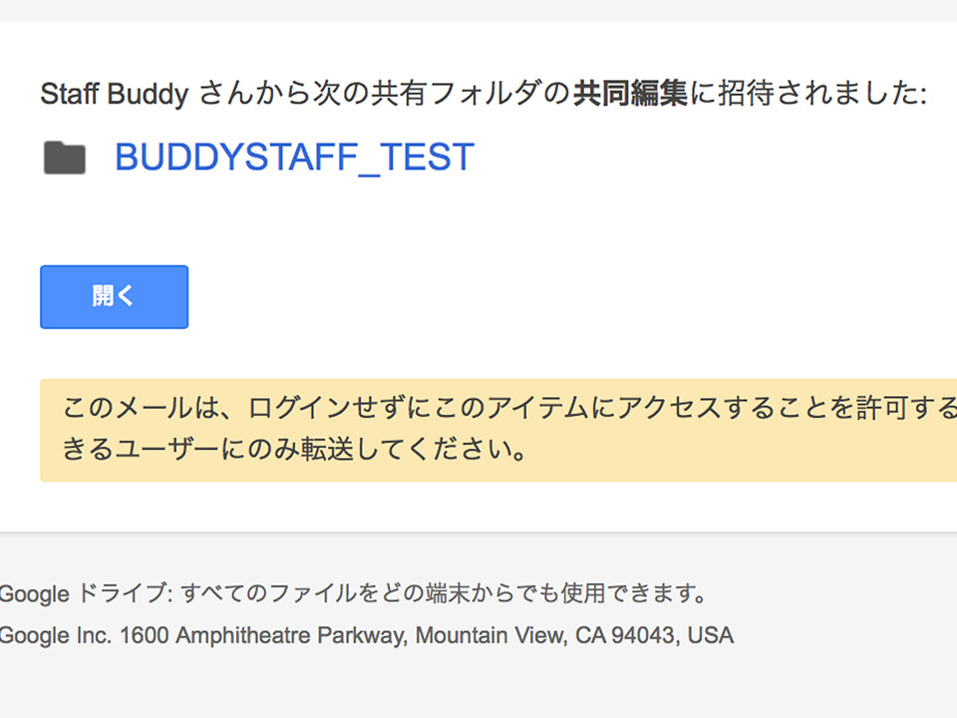Select the yellow warning notice banner

498,430
